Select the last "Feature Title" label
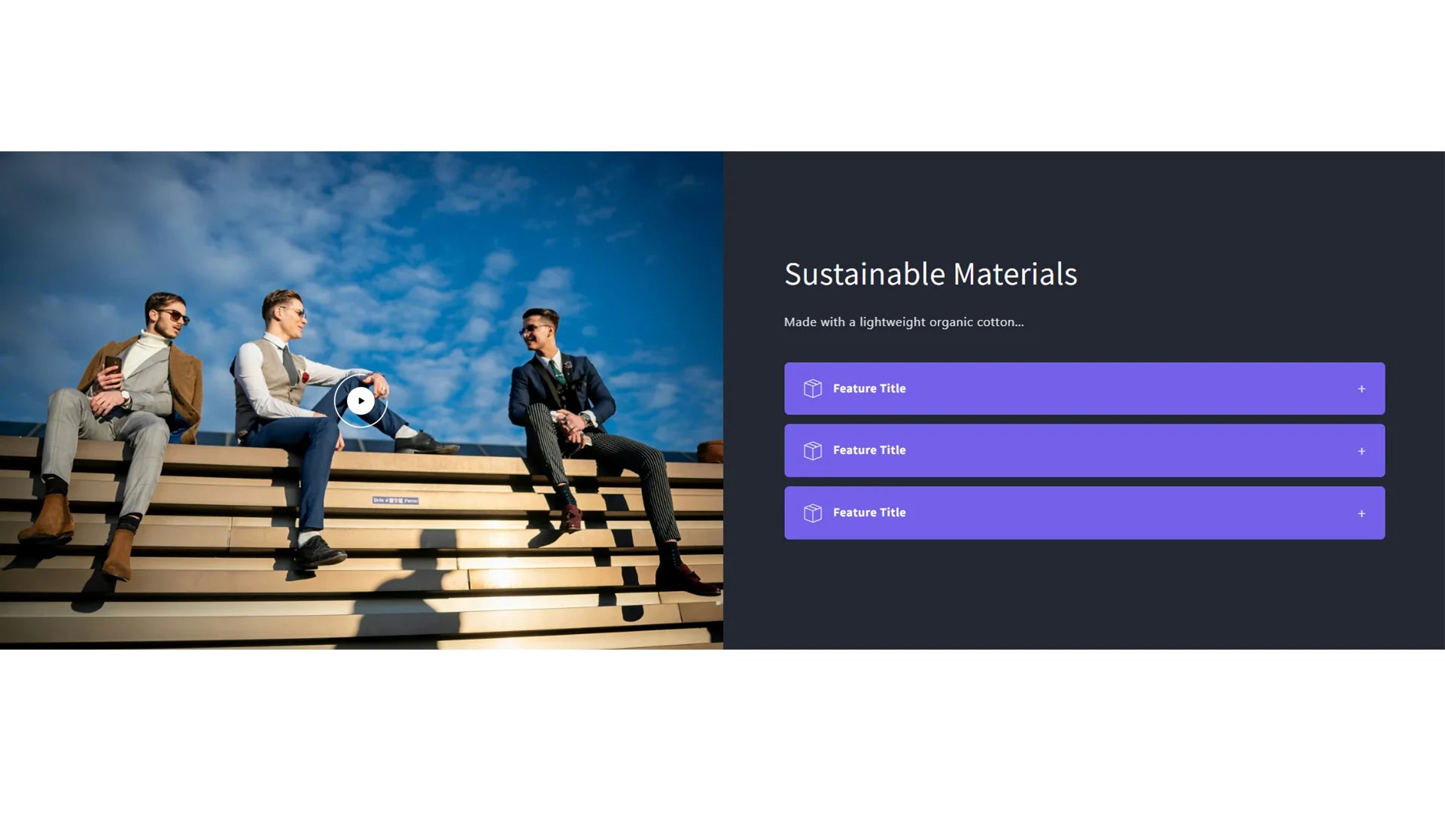The width and height of the screenshot is (1445, 813). coord(869,513)
